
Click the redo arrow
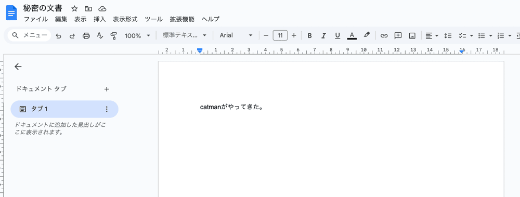coord(72,35)
